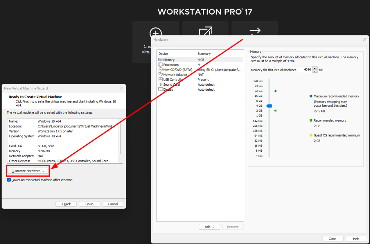Click the memory size input field

pyautogui.click(x=305, y=70)
